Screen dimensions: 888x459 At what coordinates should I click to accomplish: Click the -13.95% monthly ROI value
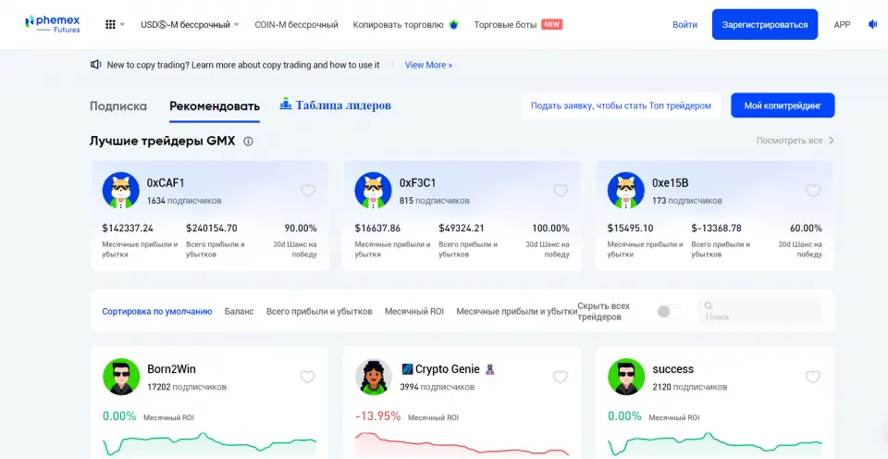(377, 416)
